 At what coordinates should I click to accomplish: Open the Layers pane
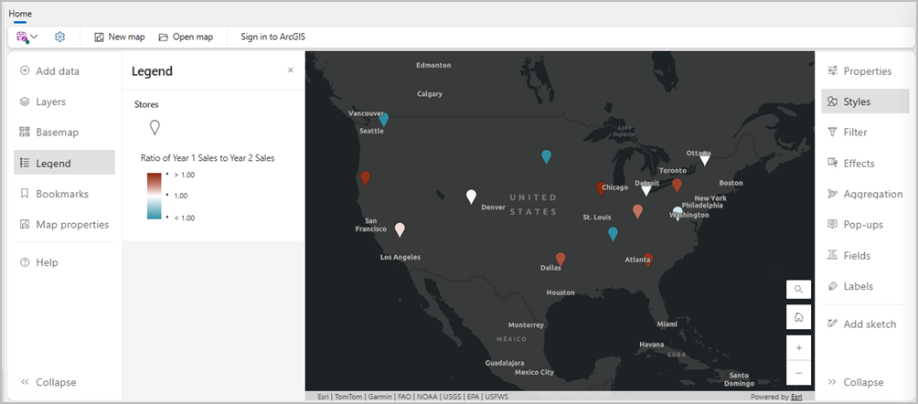click(64, 101)
